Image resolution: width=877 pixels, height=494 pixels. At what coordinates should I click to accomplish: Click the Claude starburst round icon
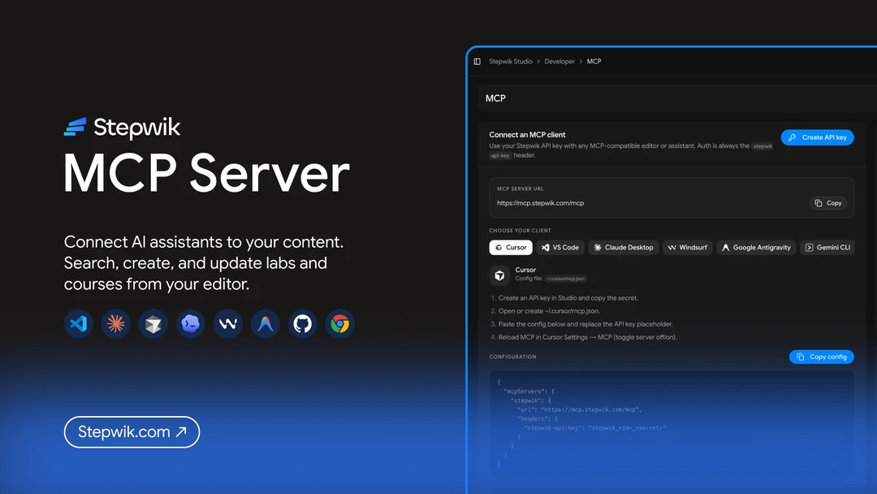[x=116, y=323]
